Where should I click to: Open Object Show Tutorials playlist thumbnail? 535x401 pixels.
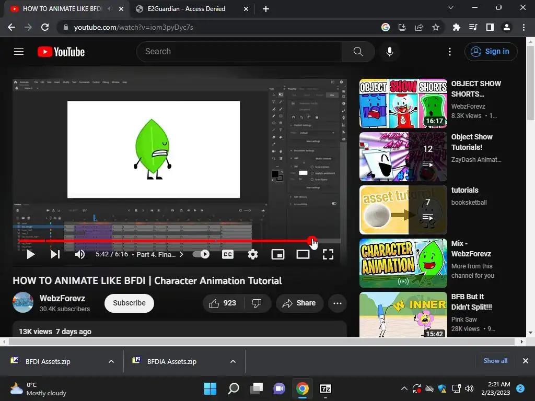(x=403, y=157)
